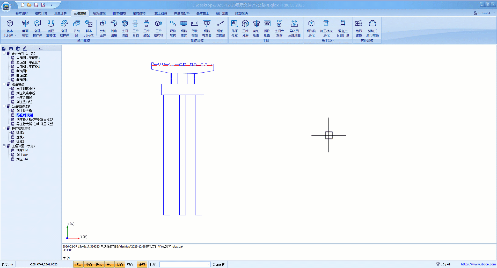Screen dimensions: 497x268
Task: Click the 空间点查询 XYZ query icon
Action: 279,28
